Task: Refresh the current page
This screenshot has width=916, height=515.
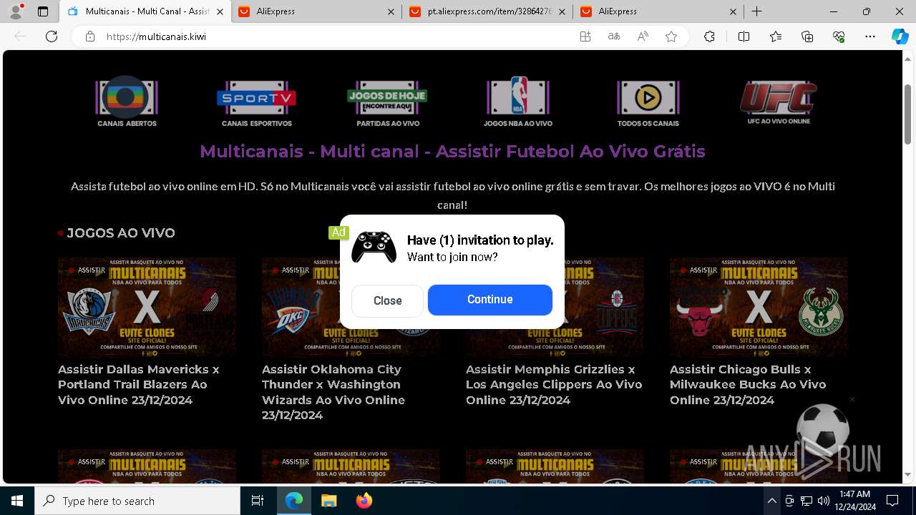Action: click(x=52, y=36)
